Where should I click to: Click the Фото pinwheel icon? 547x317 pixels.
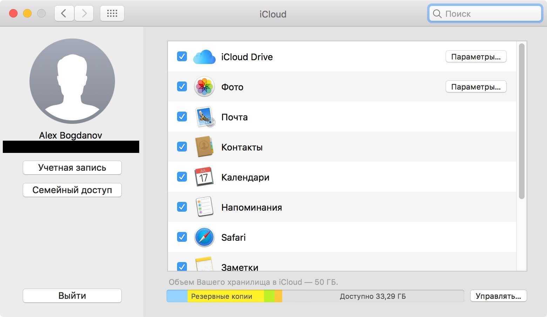pyautogui.click(x=204, y=87)
